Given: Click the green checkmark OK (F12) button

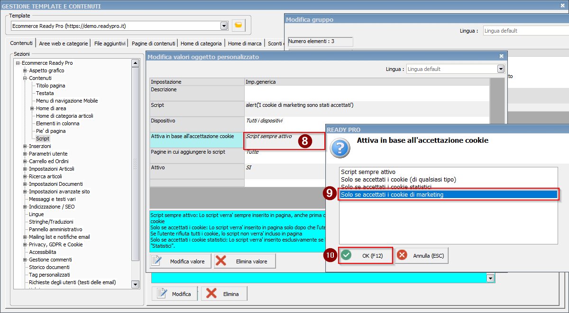Looking at the screenshot, I should pyautogui.click(x=365, y=255).
